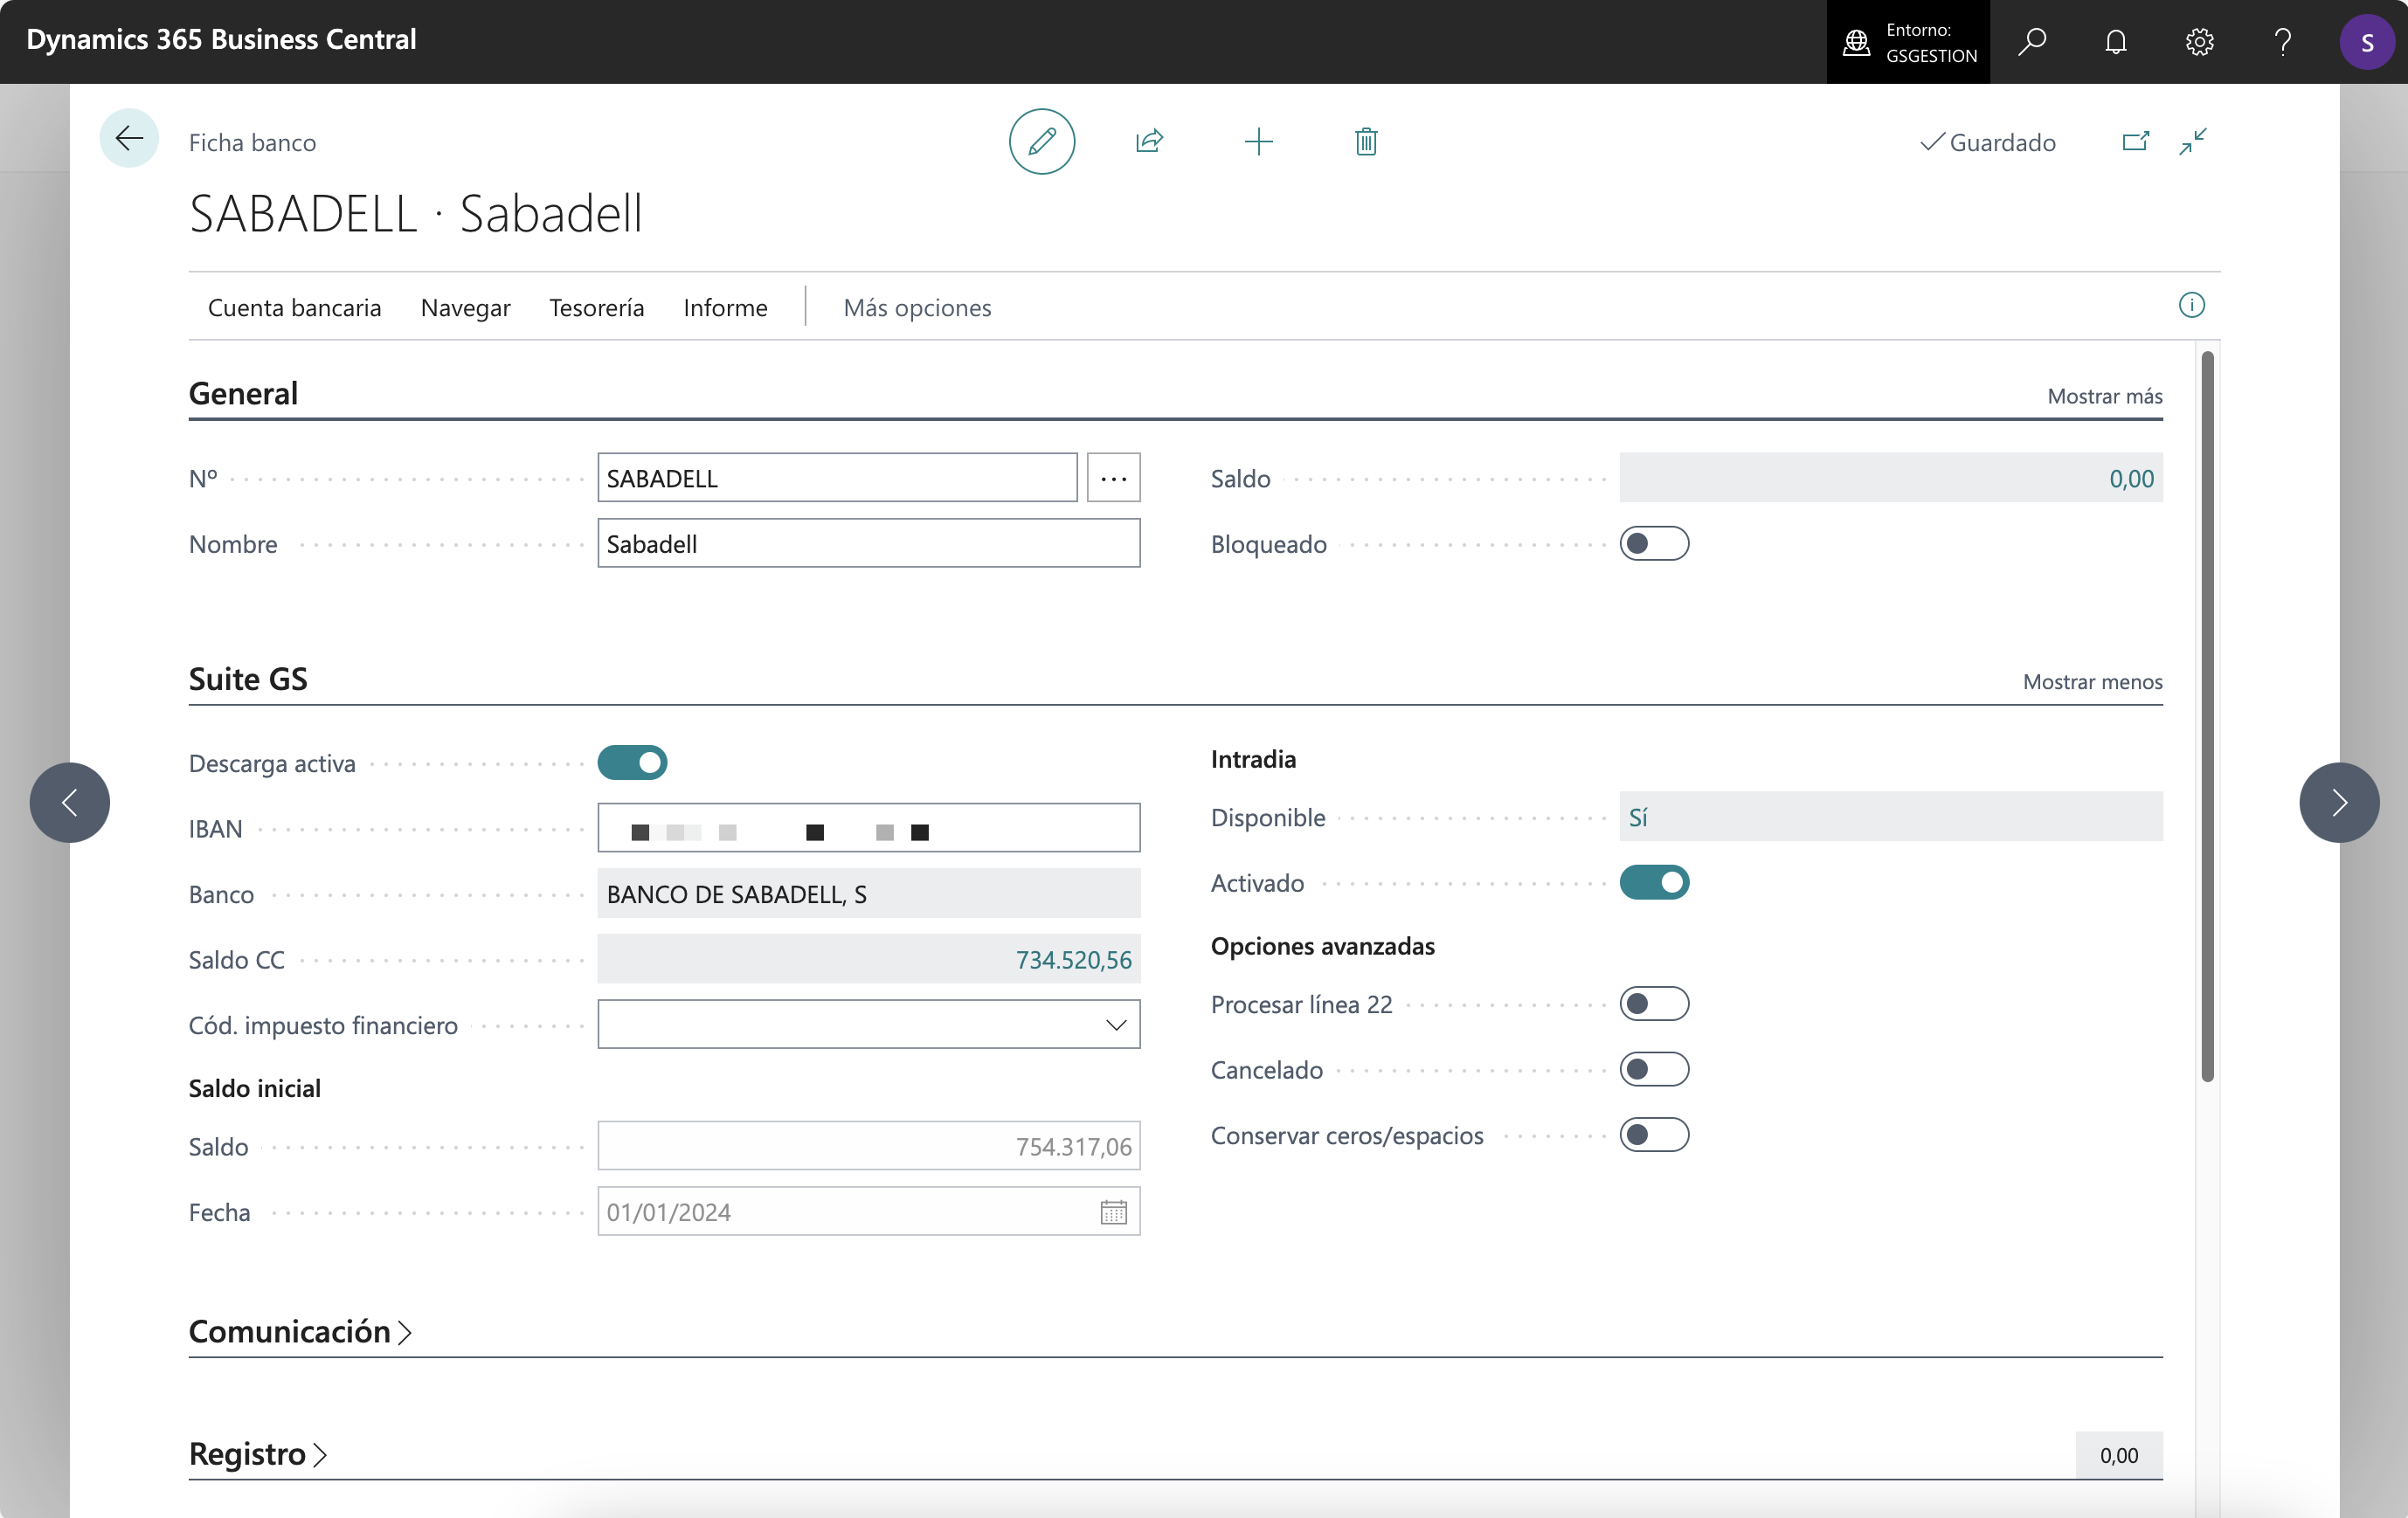Toggle the Cancelado switch
The height and width of the screenshot is (1518, 2408).
click(1654, 1069)
